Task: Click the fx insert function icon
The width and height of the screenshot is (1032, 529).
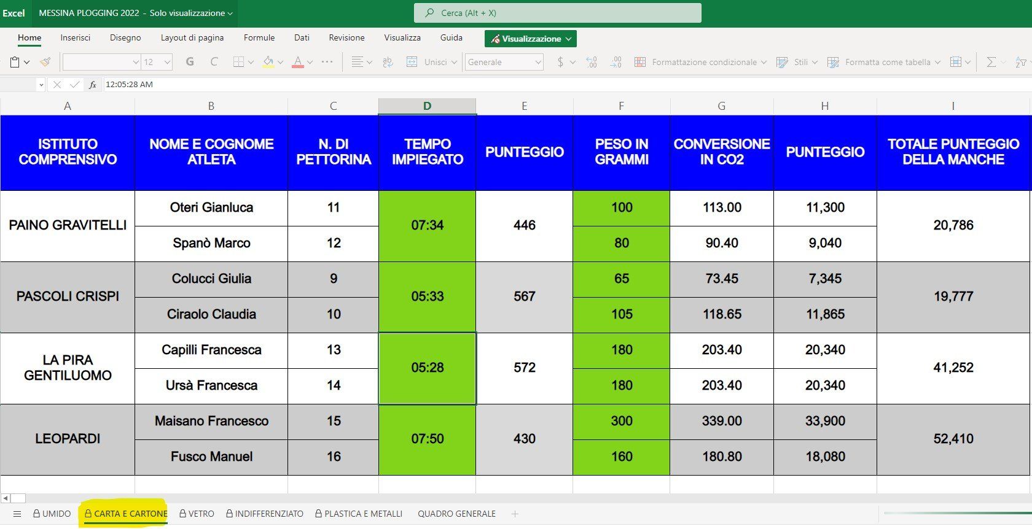Action: tap(93, 85)
